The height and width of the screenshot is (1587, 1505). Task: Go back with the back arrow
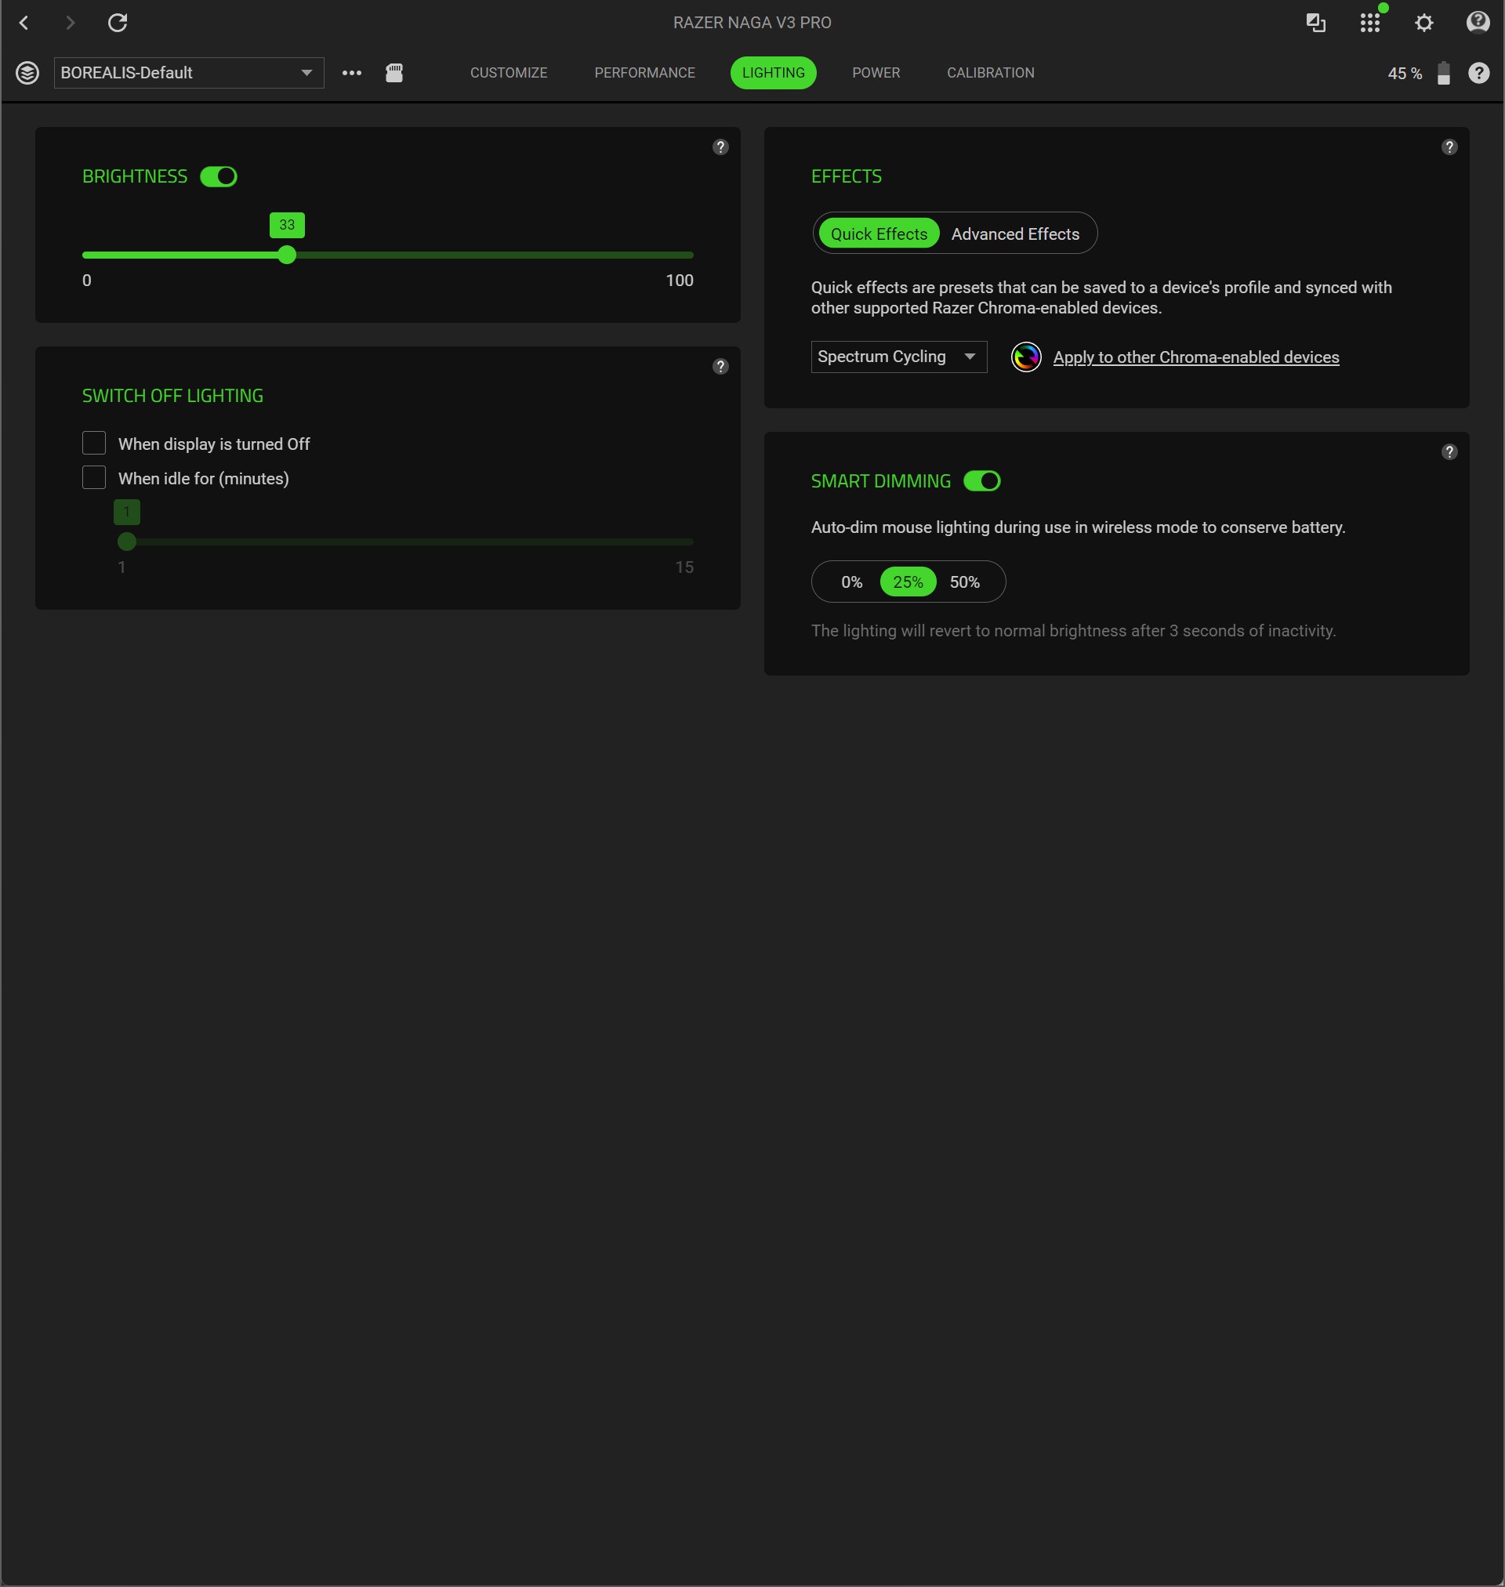24,23
